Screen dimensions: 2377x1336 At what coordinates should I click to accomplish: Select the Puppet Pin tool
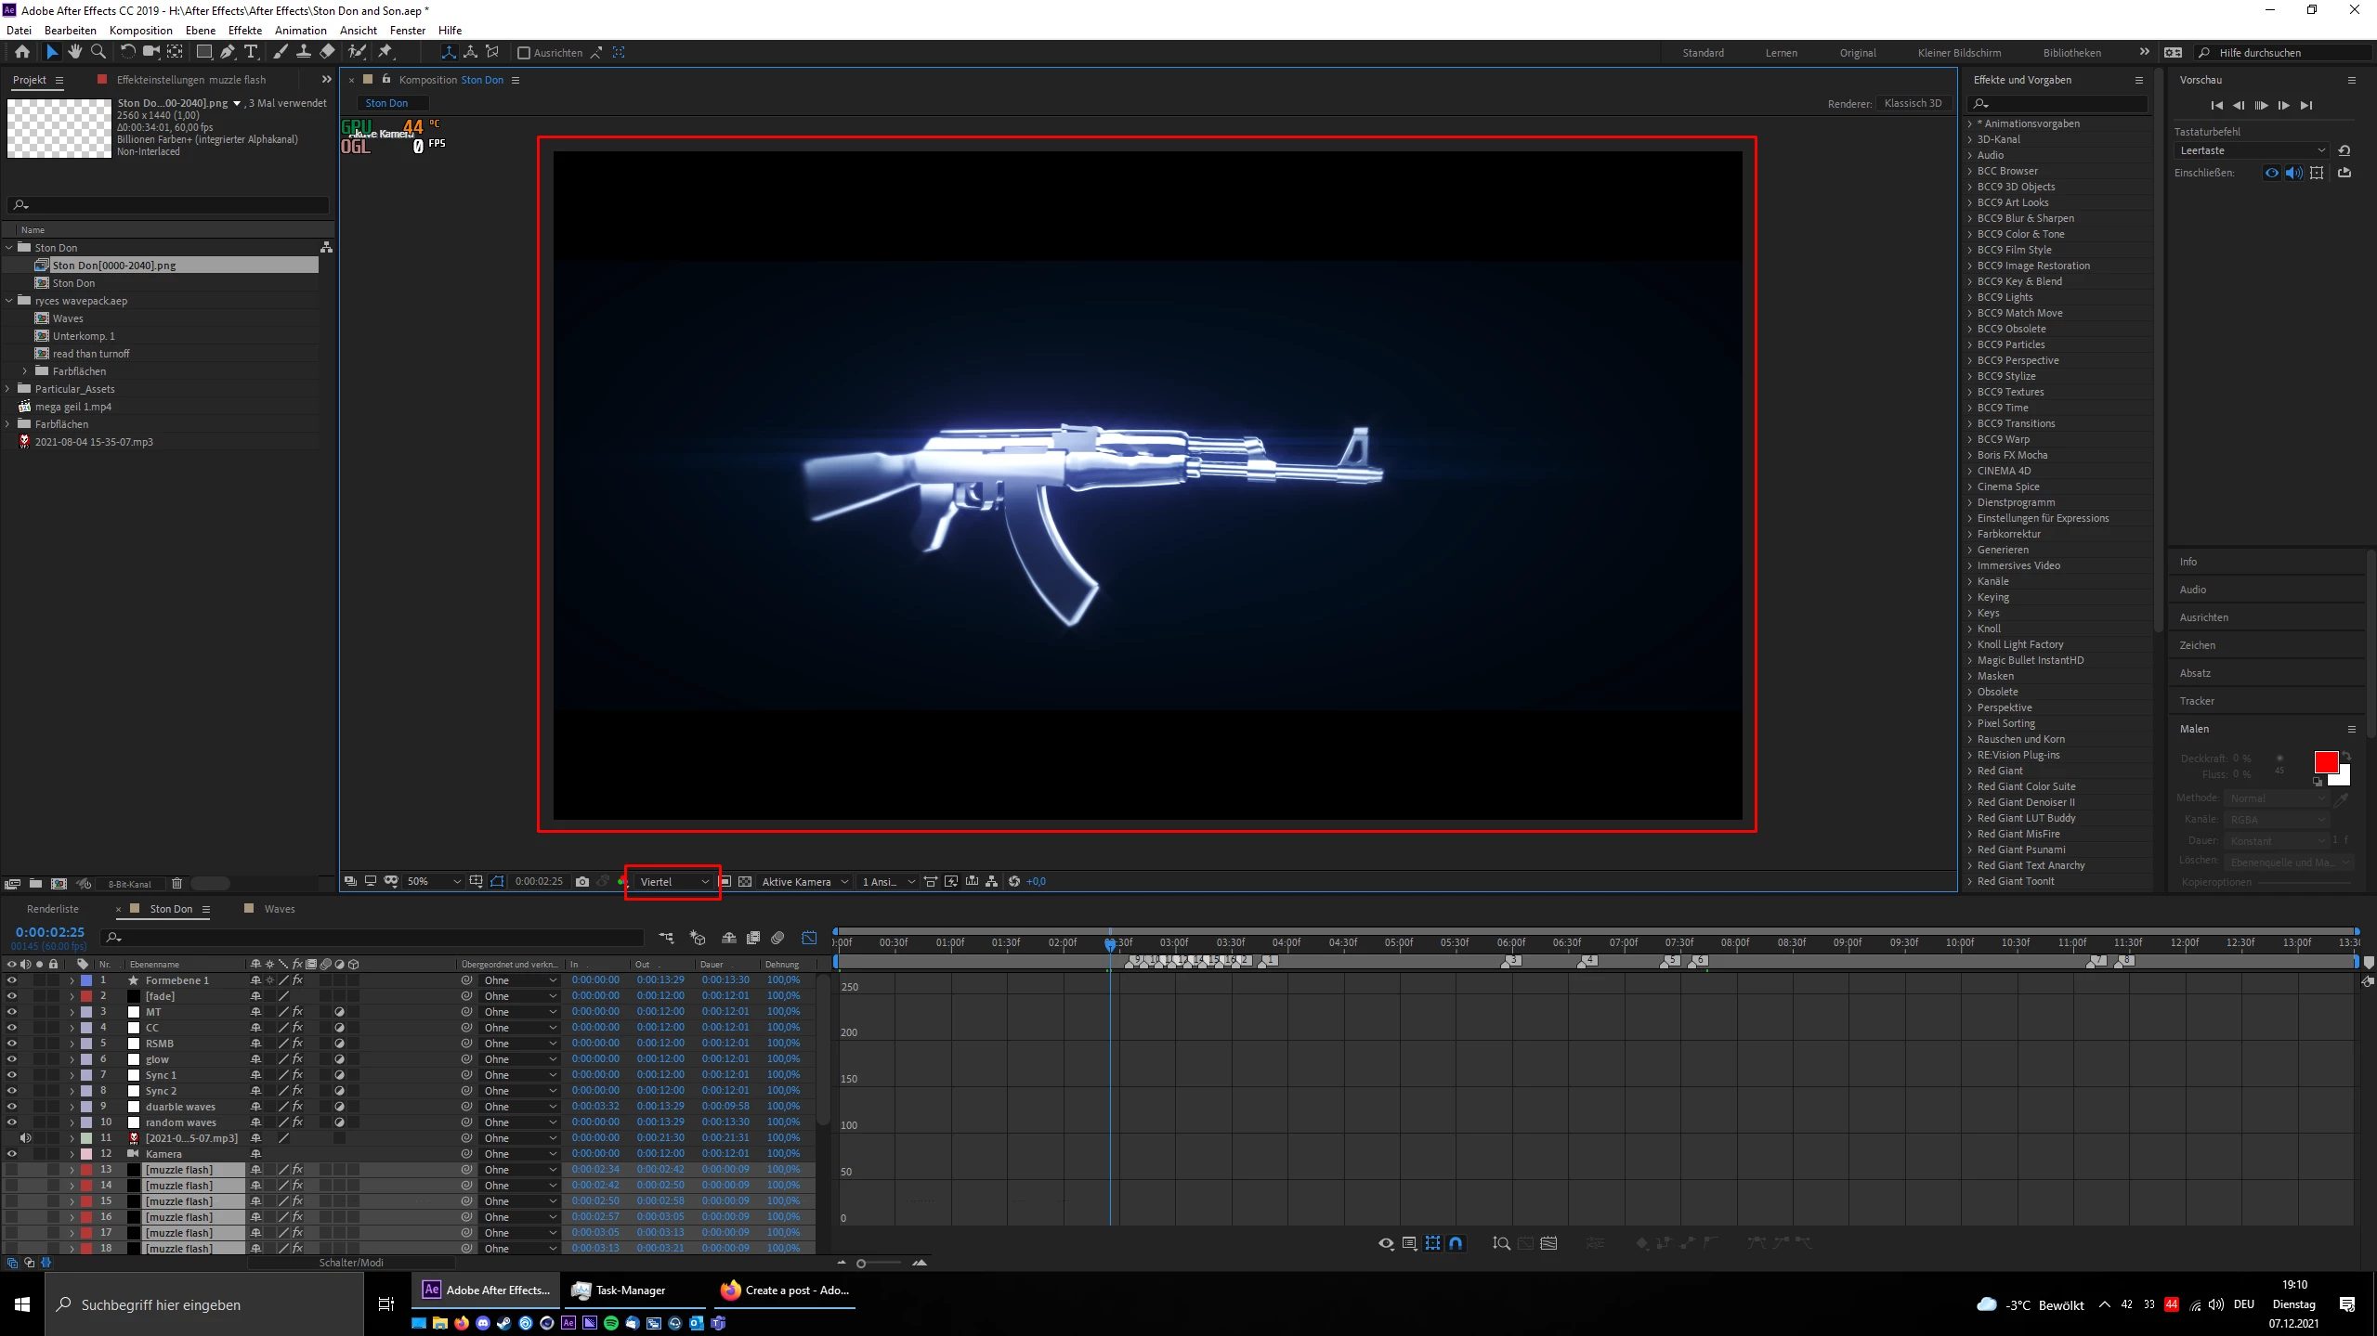coord(385,52)
